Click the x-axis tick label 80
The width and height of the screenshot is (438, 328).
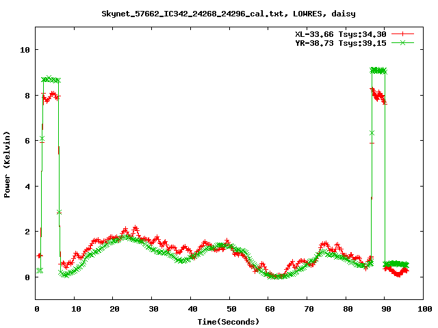click(348, 309)
